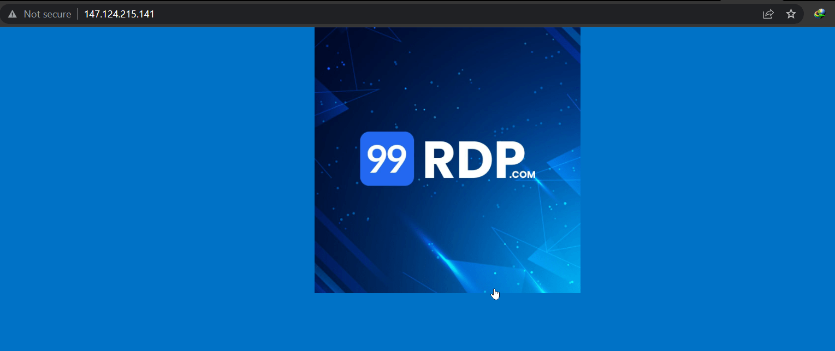Click the blue 99 square logo
835x351 pixels.
click(x=387, y=159)
